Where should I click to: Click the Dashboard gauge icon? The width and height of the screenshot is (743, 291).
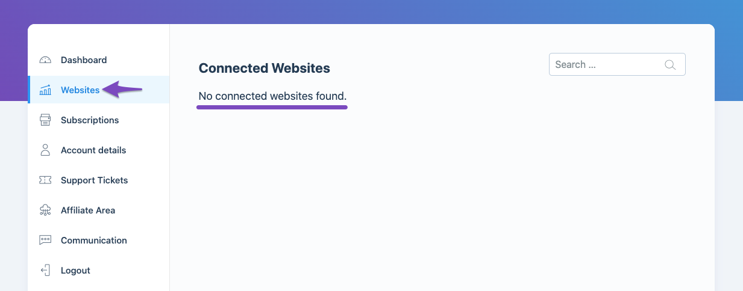coord(45,60)
